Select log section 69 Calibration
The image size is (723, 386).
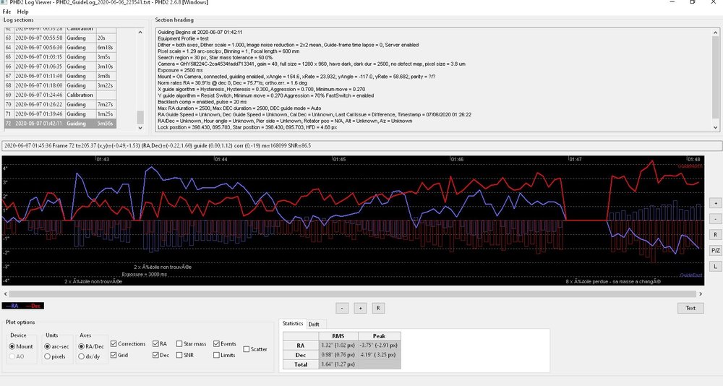pos(60,95)
